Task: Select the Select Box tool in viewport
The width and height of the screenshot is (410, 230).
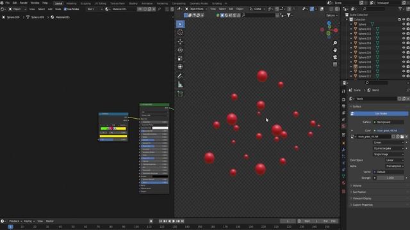Action: (x=180, y=24)
